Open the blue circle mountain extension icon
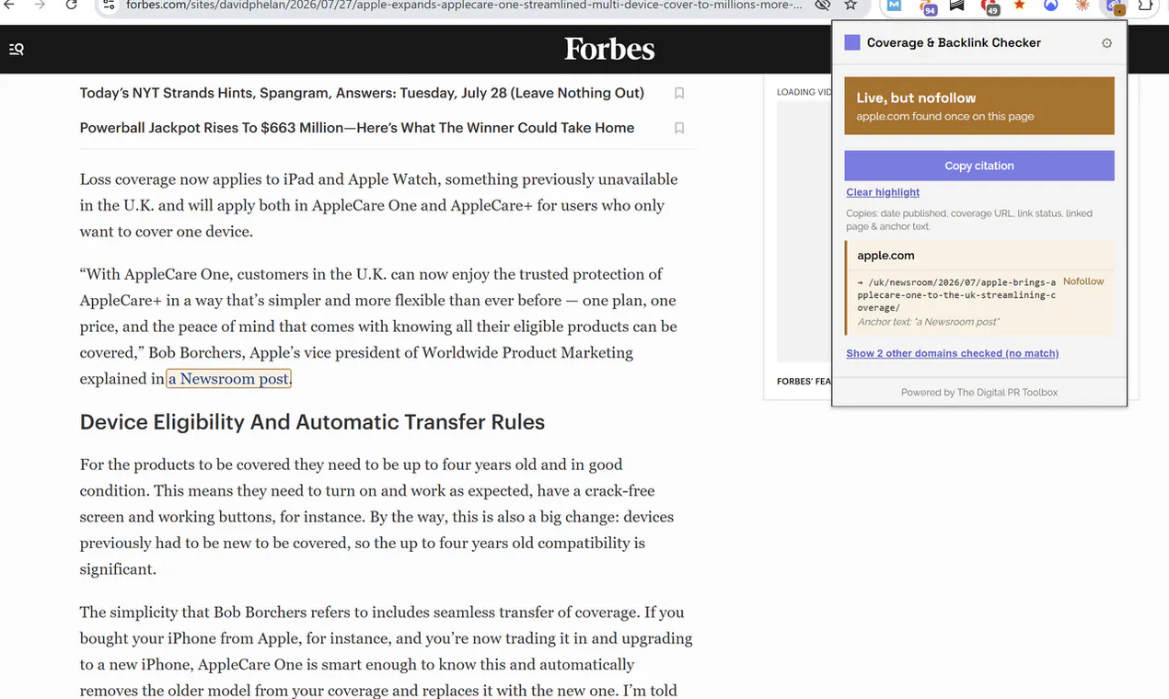The width and height of the screenshot is (1169, 699). (x=1050, y=6)
